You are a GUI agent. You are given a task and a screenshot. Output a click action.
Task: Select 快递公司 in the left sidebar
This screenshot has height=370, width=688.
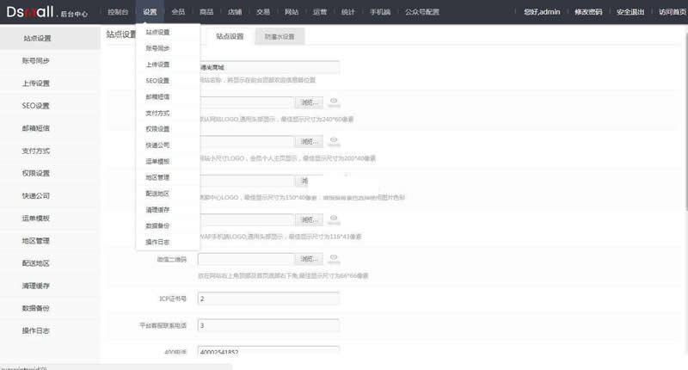pos(36,195)
